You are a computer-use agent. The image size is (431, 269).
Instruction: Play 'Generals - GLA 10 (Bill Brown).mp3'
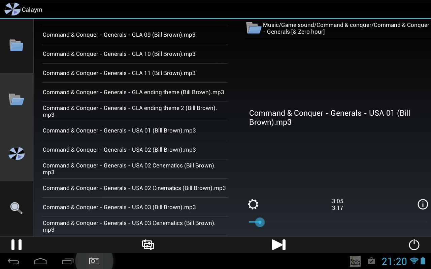pos(135,54)
